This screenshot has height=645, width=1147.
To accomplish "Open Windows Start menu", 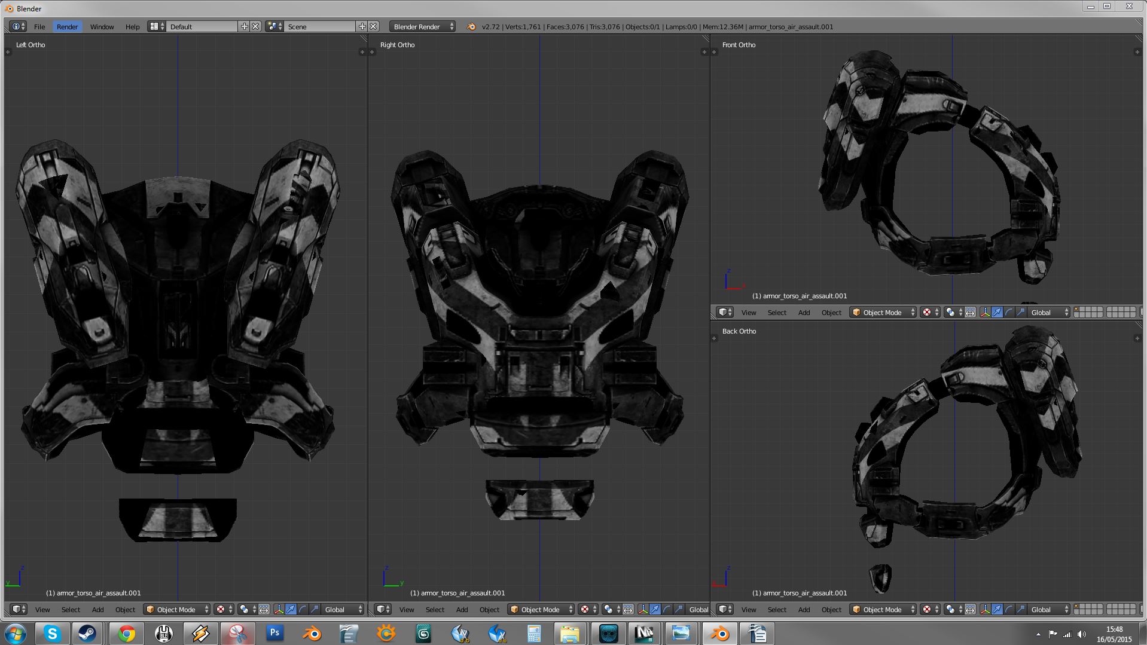I will click(x=16, y=634).
